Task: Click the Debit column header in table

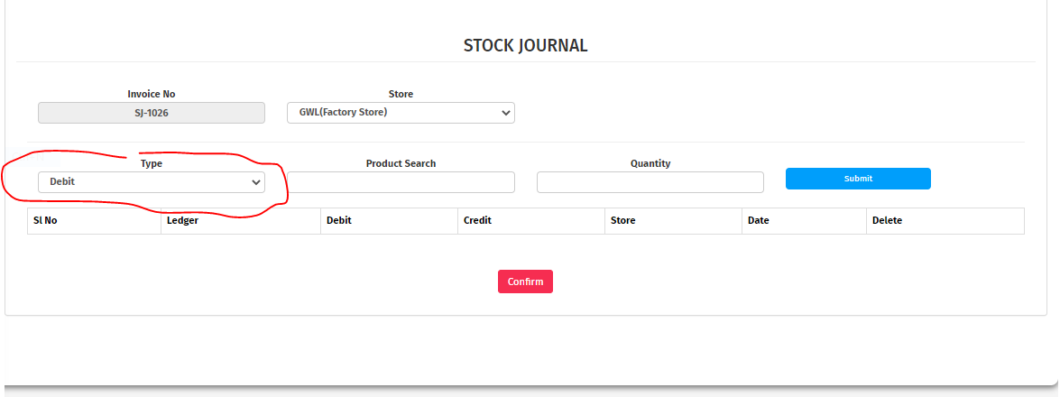Action: [x=339, y=220]
